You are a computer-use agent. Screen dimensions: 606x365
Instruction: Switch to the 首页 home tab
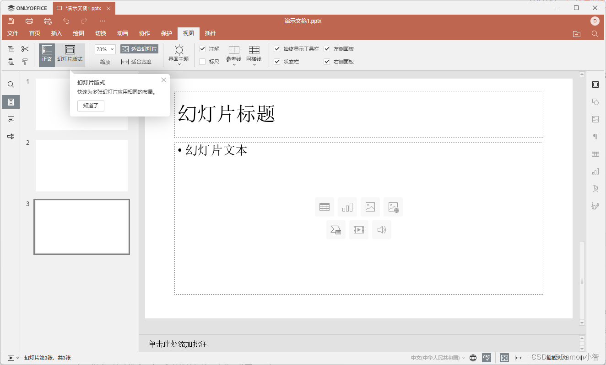click(x=35, y=33)
